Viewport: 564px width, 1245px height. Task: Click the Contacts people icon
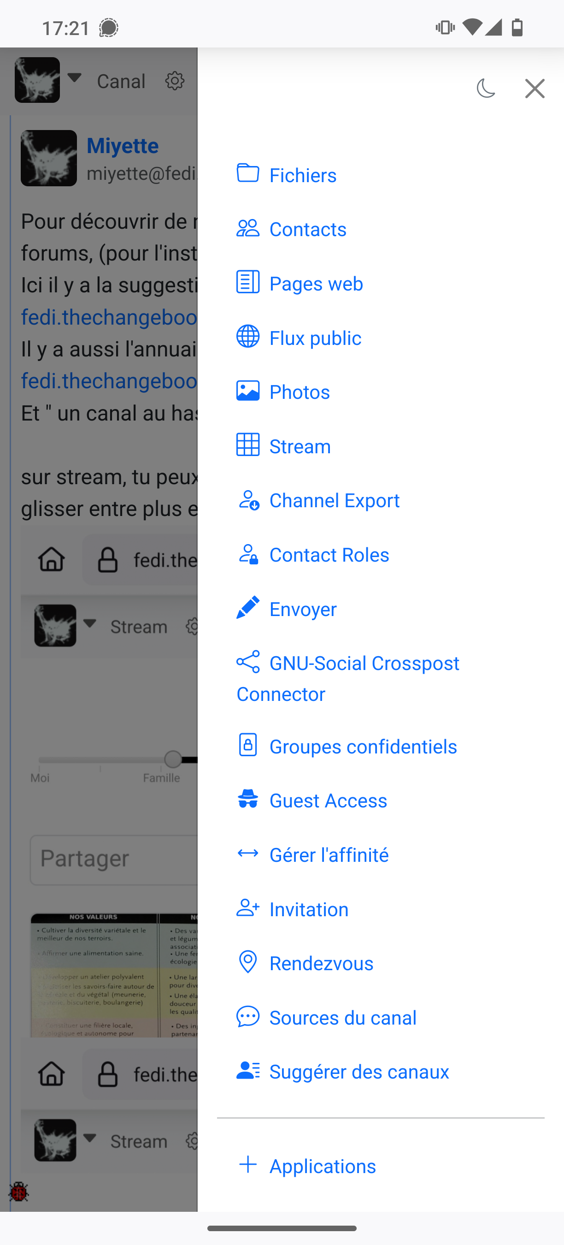[x=248, y=228]
